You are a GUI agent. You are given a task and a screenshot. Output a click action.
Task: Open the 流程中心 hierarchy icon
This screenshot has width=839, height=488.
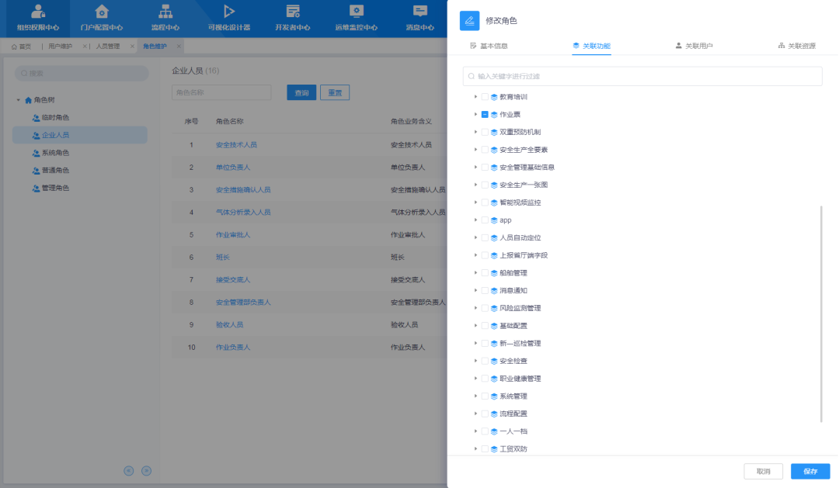coord(165,12)
